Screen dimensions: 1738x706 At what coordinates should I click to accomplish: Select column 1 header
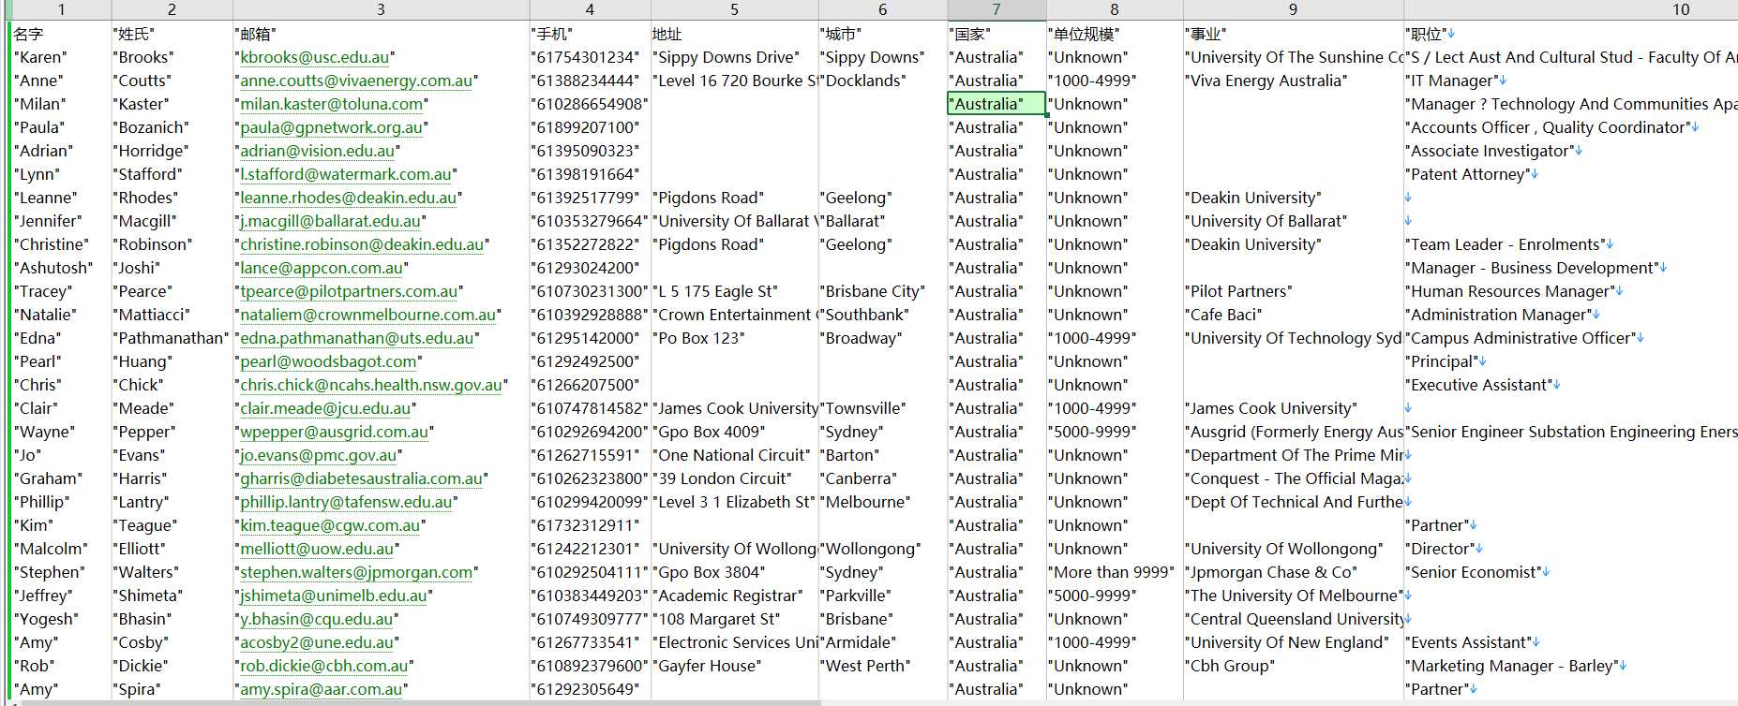pos(61,9)
